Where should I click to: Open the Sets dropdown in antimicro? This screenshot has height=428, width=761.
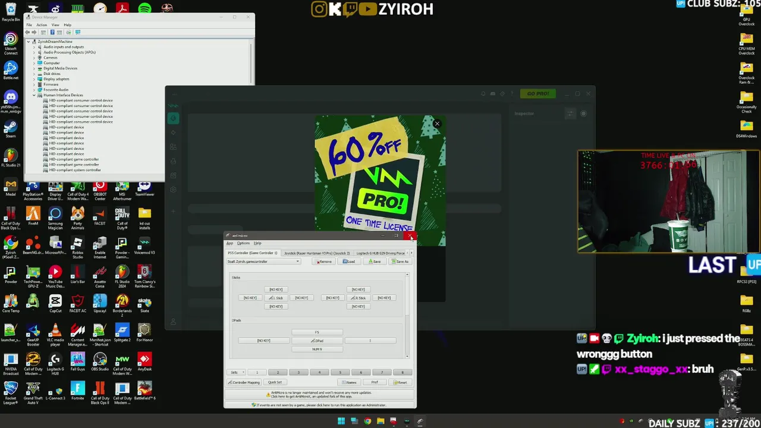(x=235, y=372)
